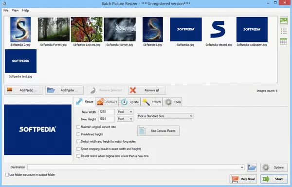Click the destination folder browse icon
Viewport: 292px width, 187px height.
tap(252, 167)
